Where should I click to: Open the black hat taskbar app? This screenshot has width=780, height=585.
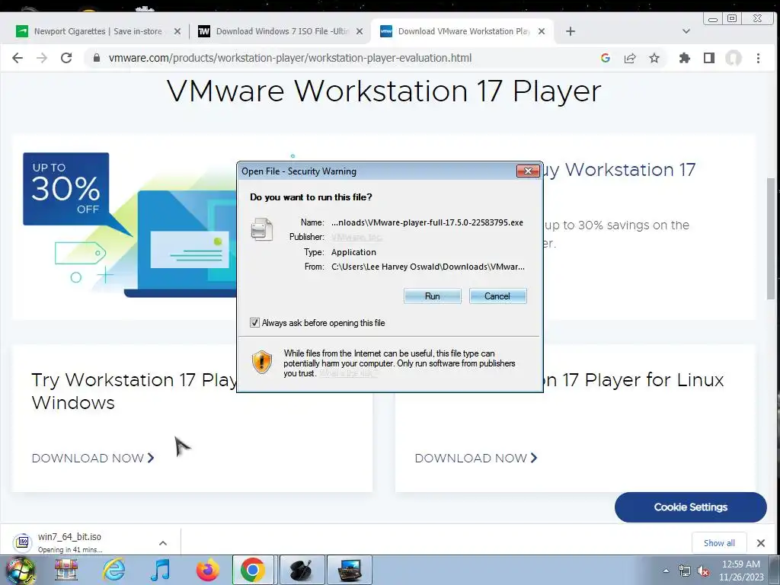point(302,570)
